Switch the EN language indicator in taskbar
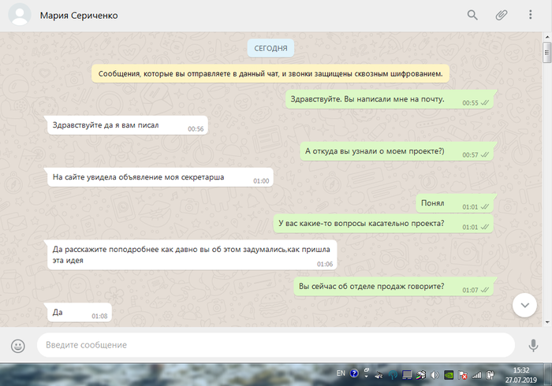Image resolution: width=552 pixels, height=386 pixels. 341,373
